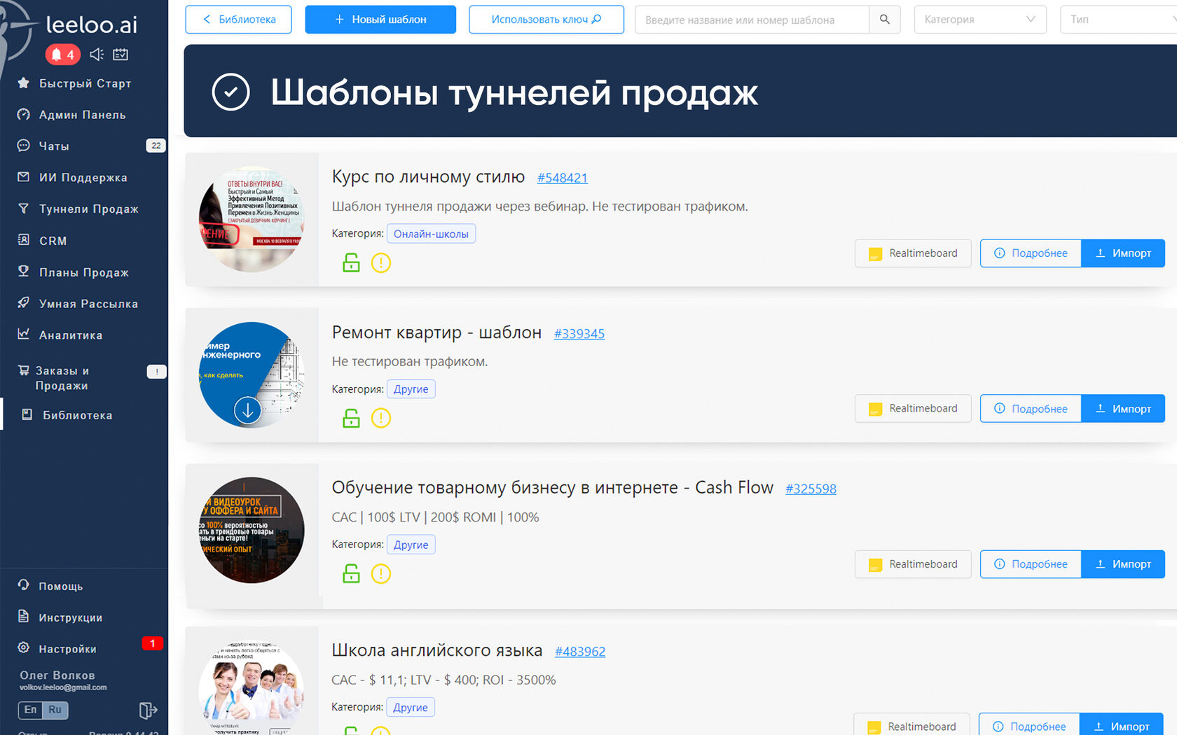Import the Школа английского языка template

point(1122,726)
